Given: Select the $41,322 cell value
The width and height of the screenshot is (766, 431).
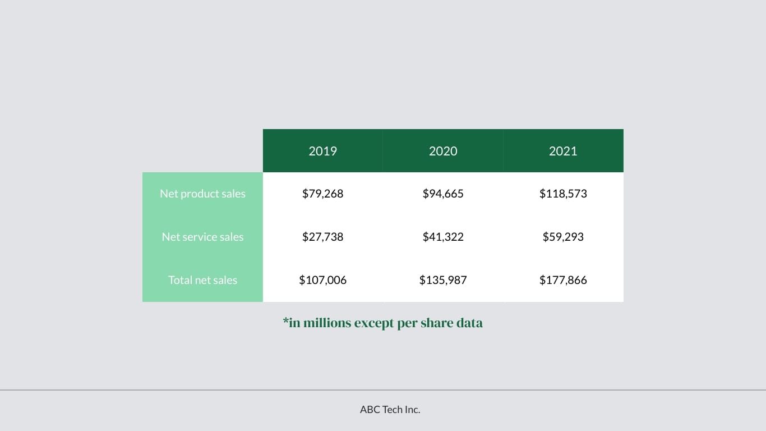Looking at the screenshot, I should click(443, 237).
